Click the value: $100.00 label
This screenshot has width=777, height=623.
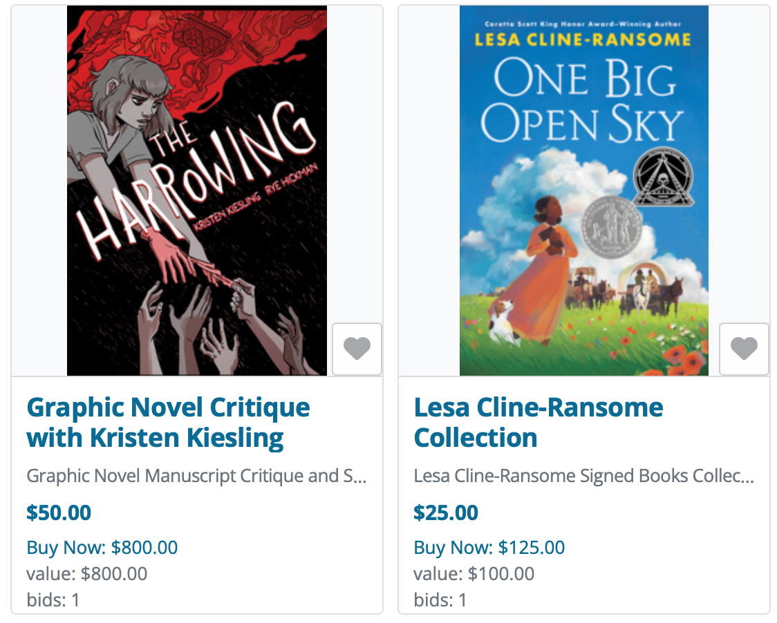click(x=474, y=574)
